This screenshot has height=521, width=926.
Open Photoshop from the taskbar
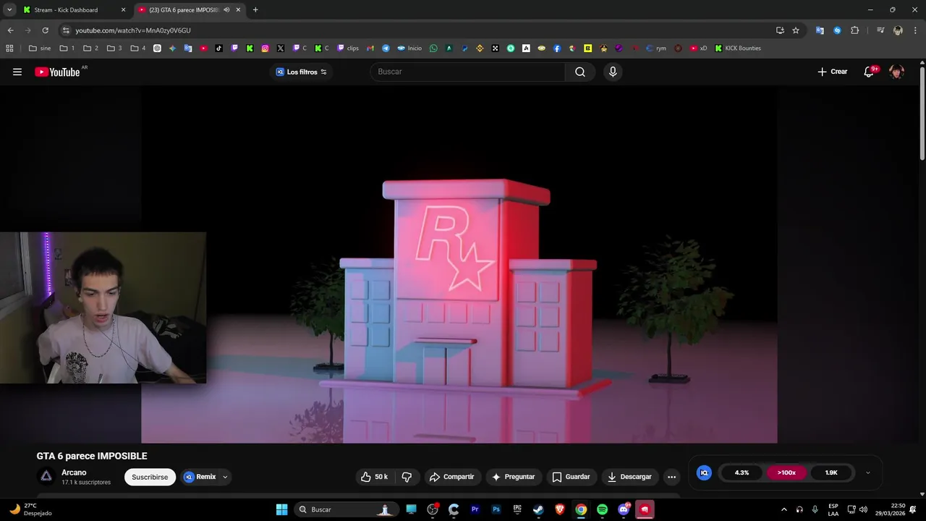coord(496,509)
